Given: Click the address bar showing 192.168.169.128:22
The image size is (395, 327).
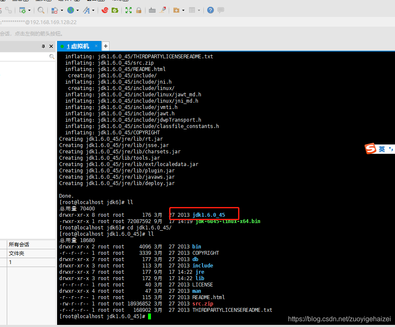Looking at the screenshot, I should pyautogui.click(x=197, y=22).
